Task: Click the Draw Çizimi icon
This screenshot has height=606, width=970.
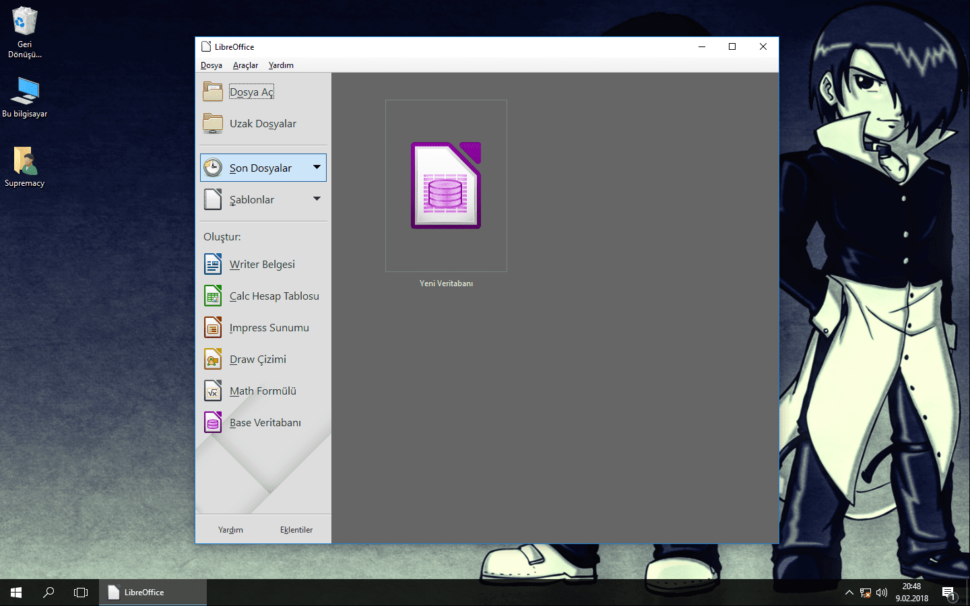Action: 213,359
